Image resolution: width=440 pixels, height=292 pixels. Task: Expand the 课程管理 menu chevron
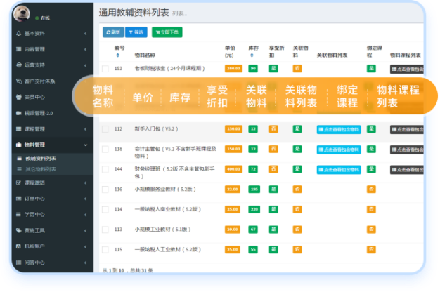coord(85,129)
